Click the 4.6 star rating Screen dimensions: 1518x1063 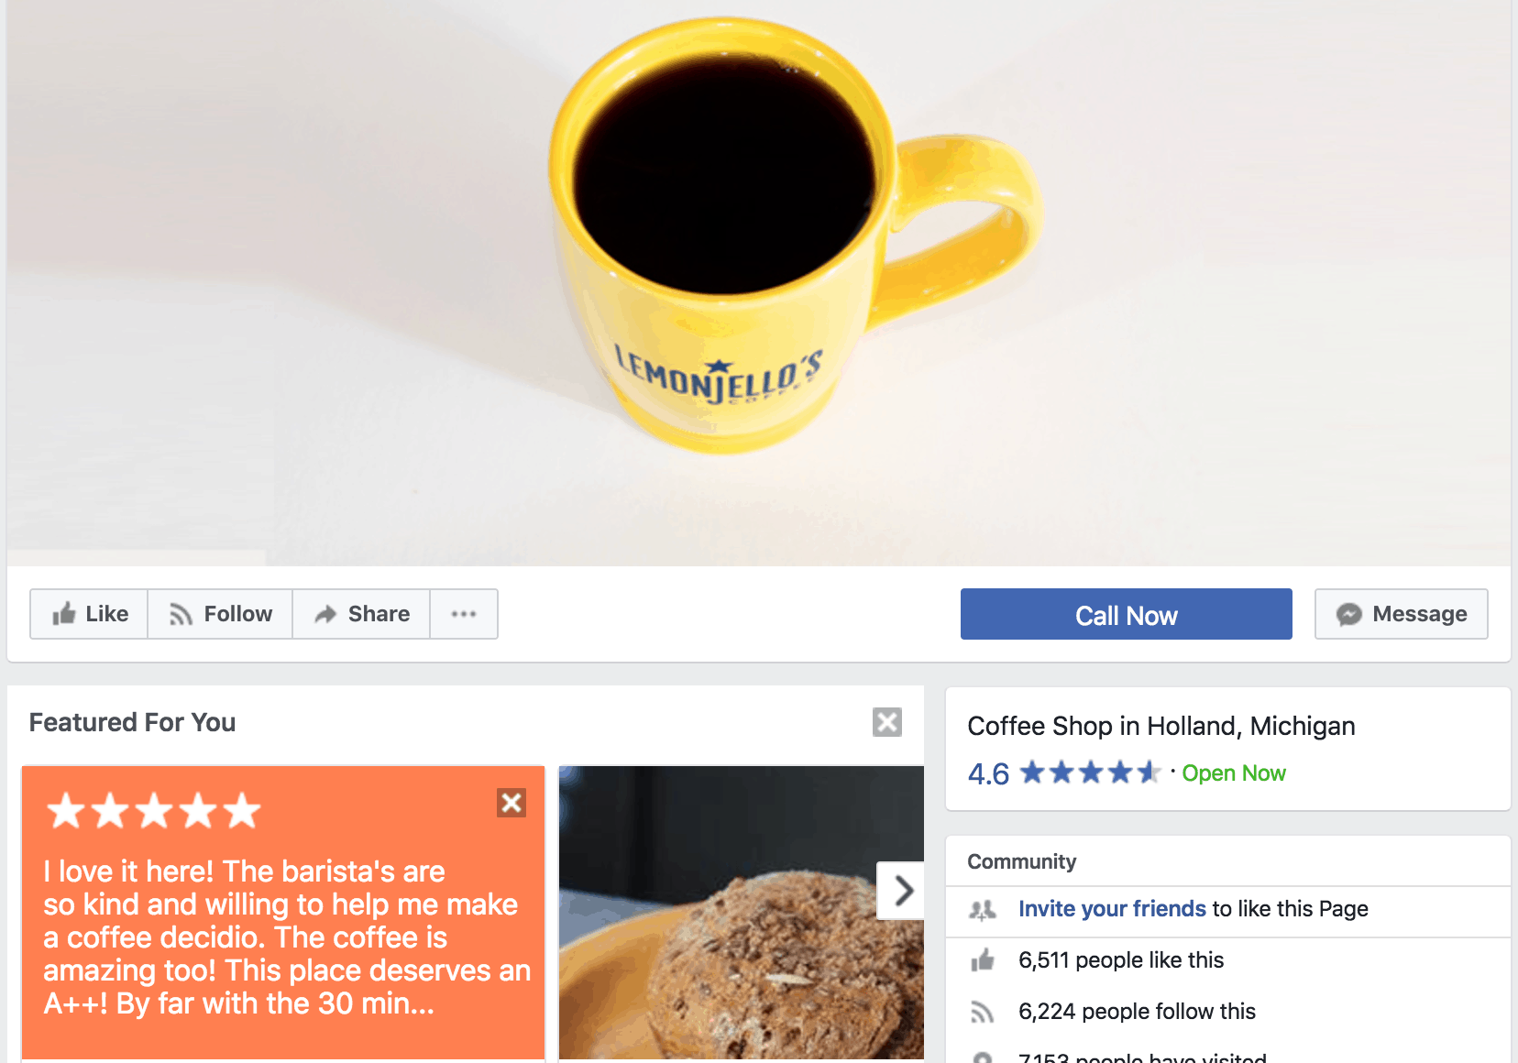(1063, 773)
